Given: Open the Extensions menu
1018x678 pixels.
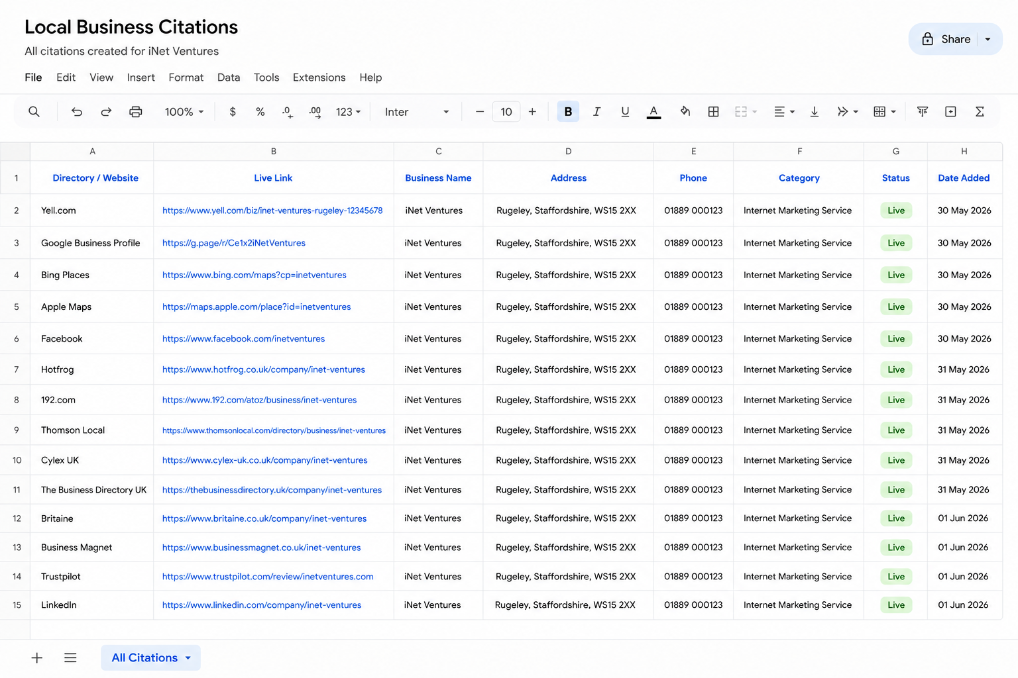Looking at the screenshot, I should pyautogui.click(x=319, y=77).
